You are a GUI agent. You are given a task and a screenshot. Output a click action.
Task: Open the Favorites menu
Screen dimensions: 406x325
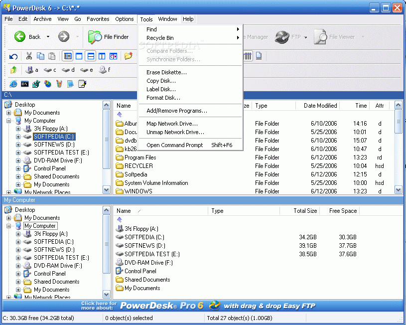[98, 19]
